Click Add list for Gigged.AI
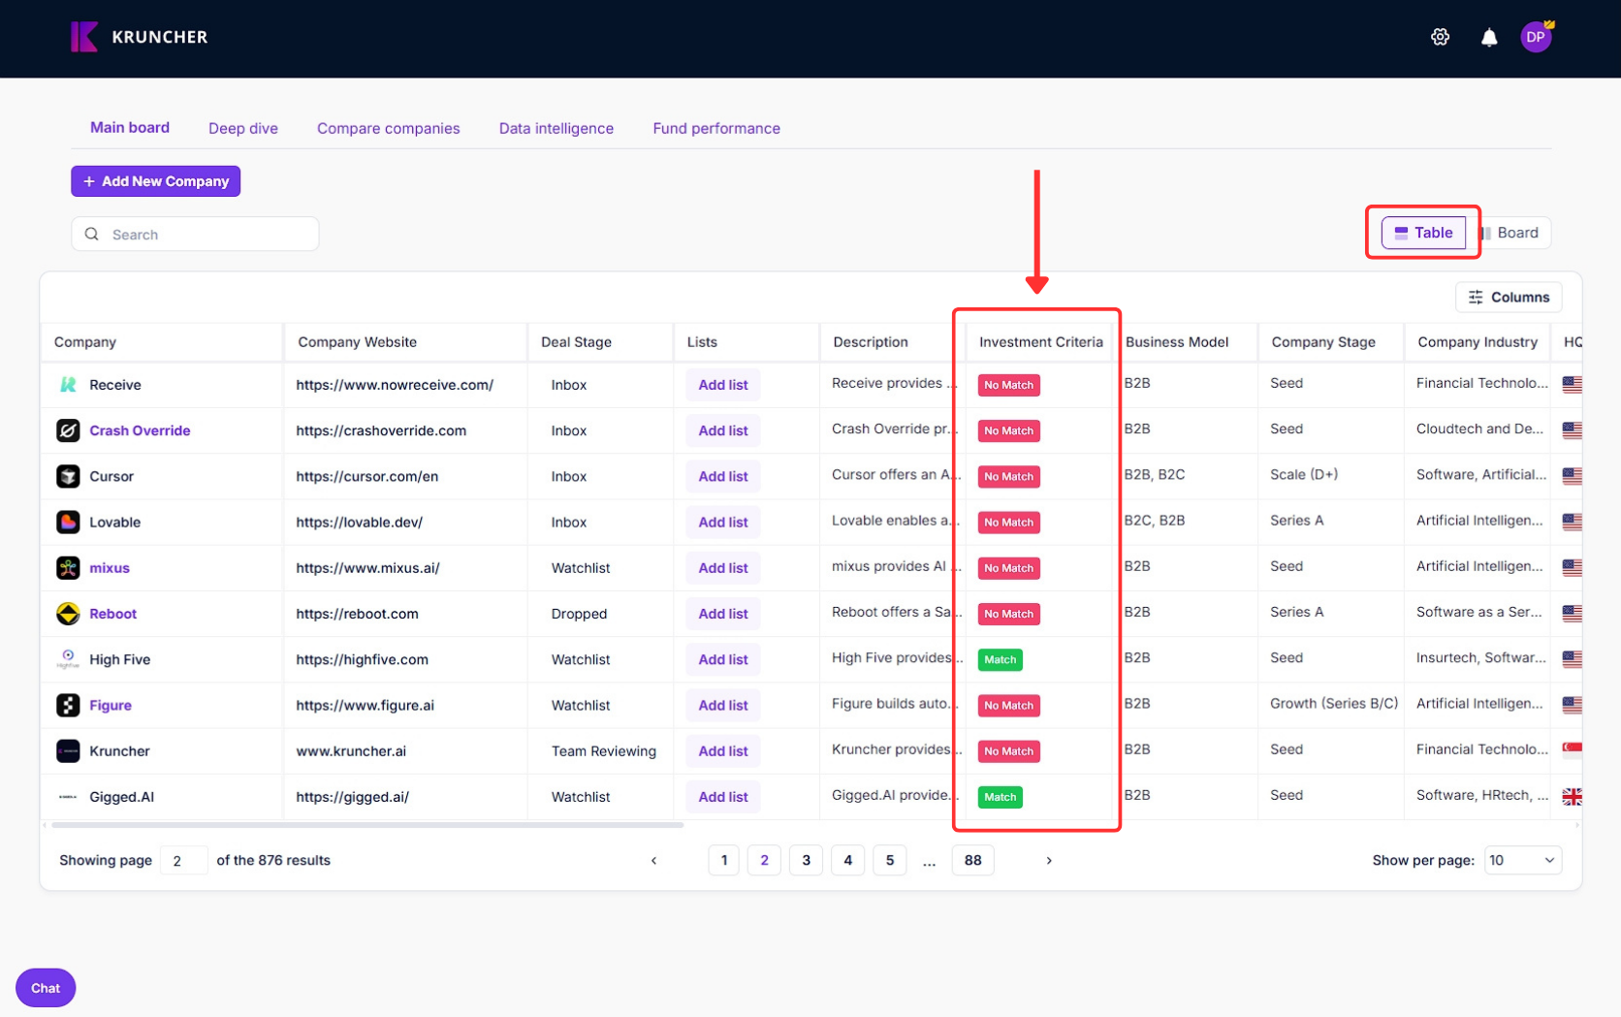Screen dimensions: 1621x1017 [x=723, y=797]
